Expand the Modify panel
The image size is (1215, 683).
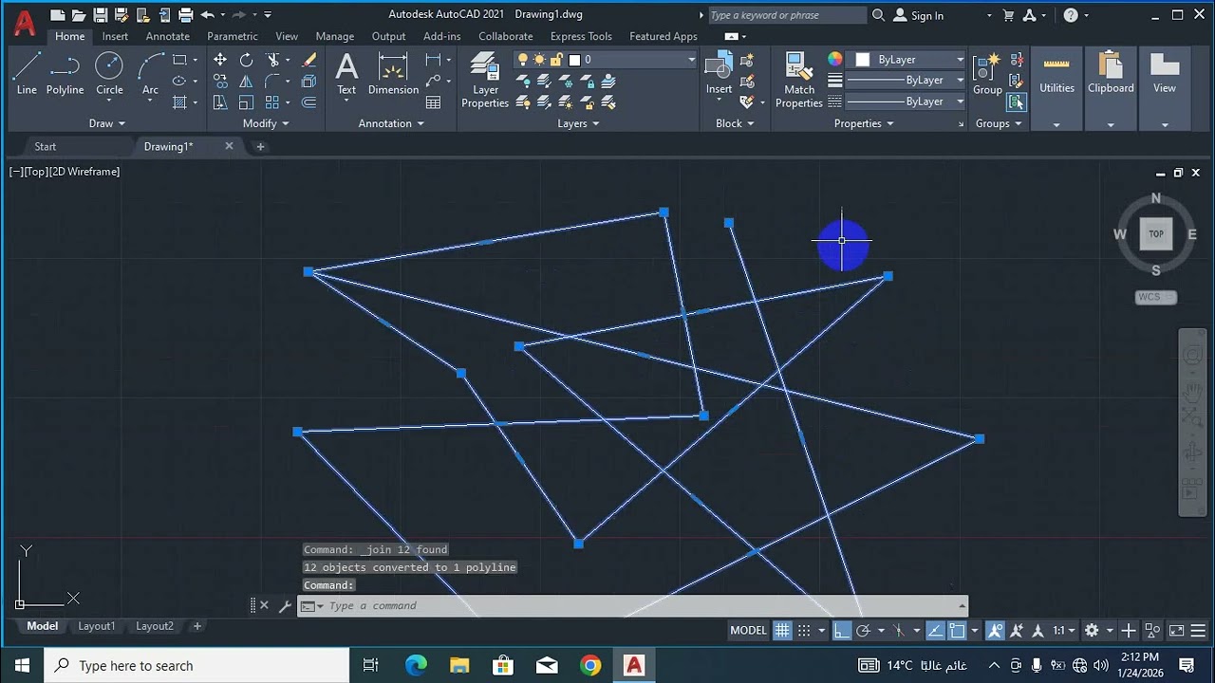tap(265, 123)
